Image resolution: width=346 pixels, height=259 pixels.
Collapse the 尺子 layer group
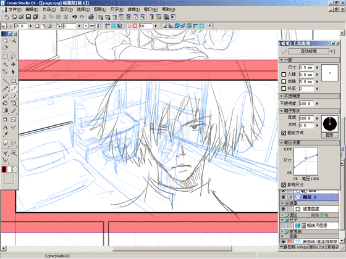click(282, 220)
